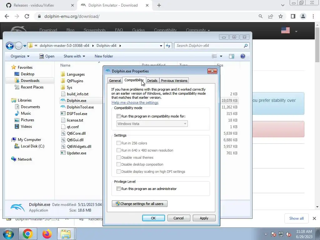Switch to the Releases vxiiduu/VxKex Chrome tab
Image resolution: width=320 pixels, height=240 pixels.
point(39,5)
